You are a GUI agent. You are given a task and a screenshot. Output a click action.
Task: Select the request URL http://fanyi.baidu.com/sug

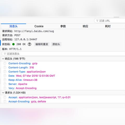(x=34, y=31)
